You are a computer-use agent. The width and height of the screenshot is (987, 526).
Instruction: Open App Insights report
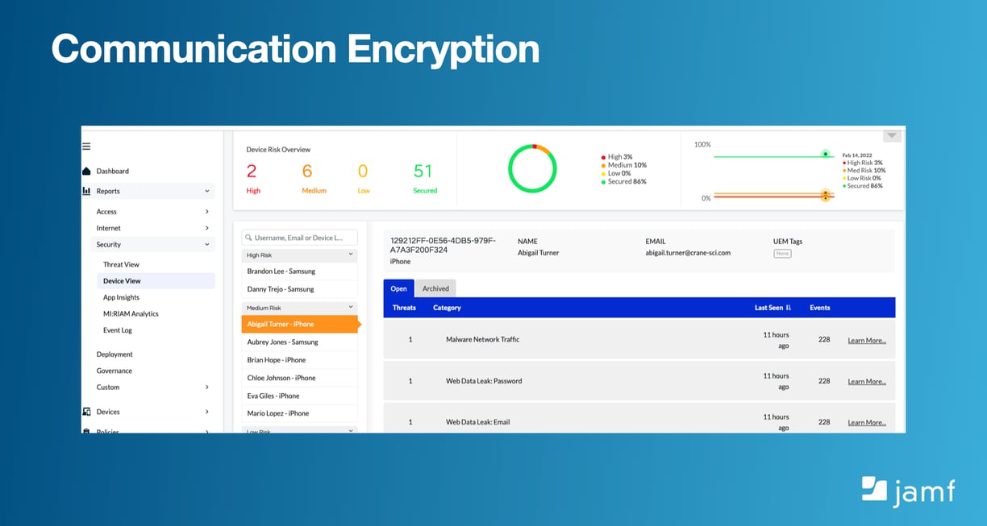(121, 297)
